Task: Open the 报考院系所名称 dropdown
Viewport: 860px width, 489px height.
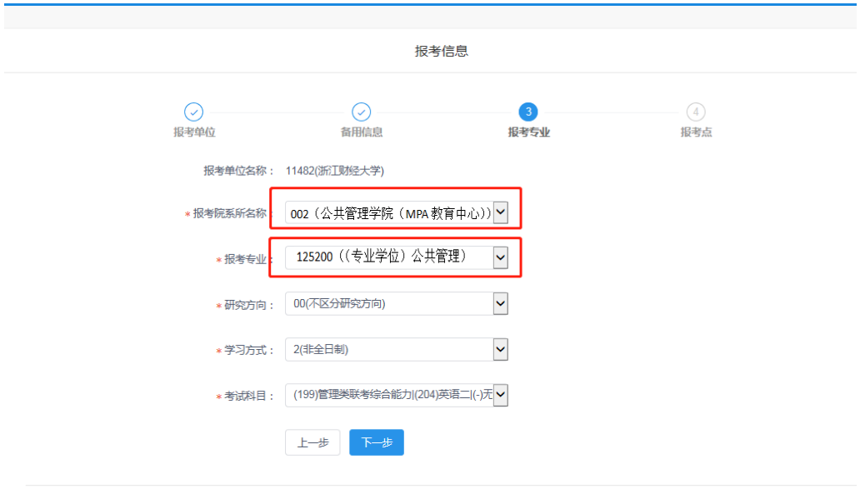Action: click(396, 214)
